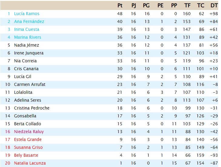This screenshot has height=167, width=221.
Task: Select Nia Correia name
Action: [25, 61]
